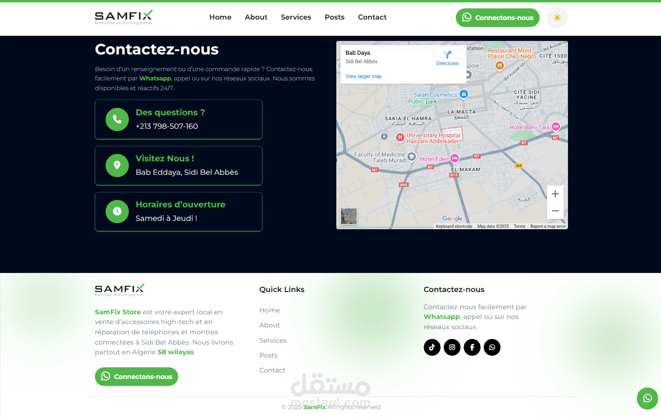Click the Bab Daya place title on the map card
This screenshot has height=418, width=661.
(x=358, y=53)
